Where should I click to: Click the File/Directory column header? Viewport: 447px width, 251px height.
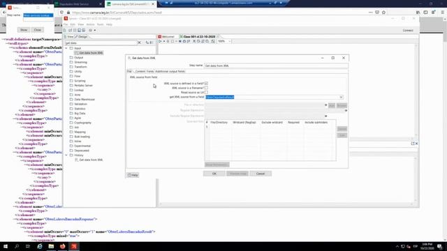219,123
